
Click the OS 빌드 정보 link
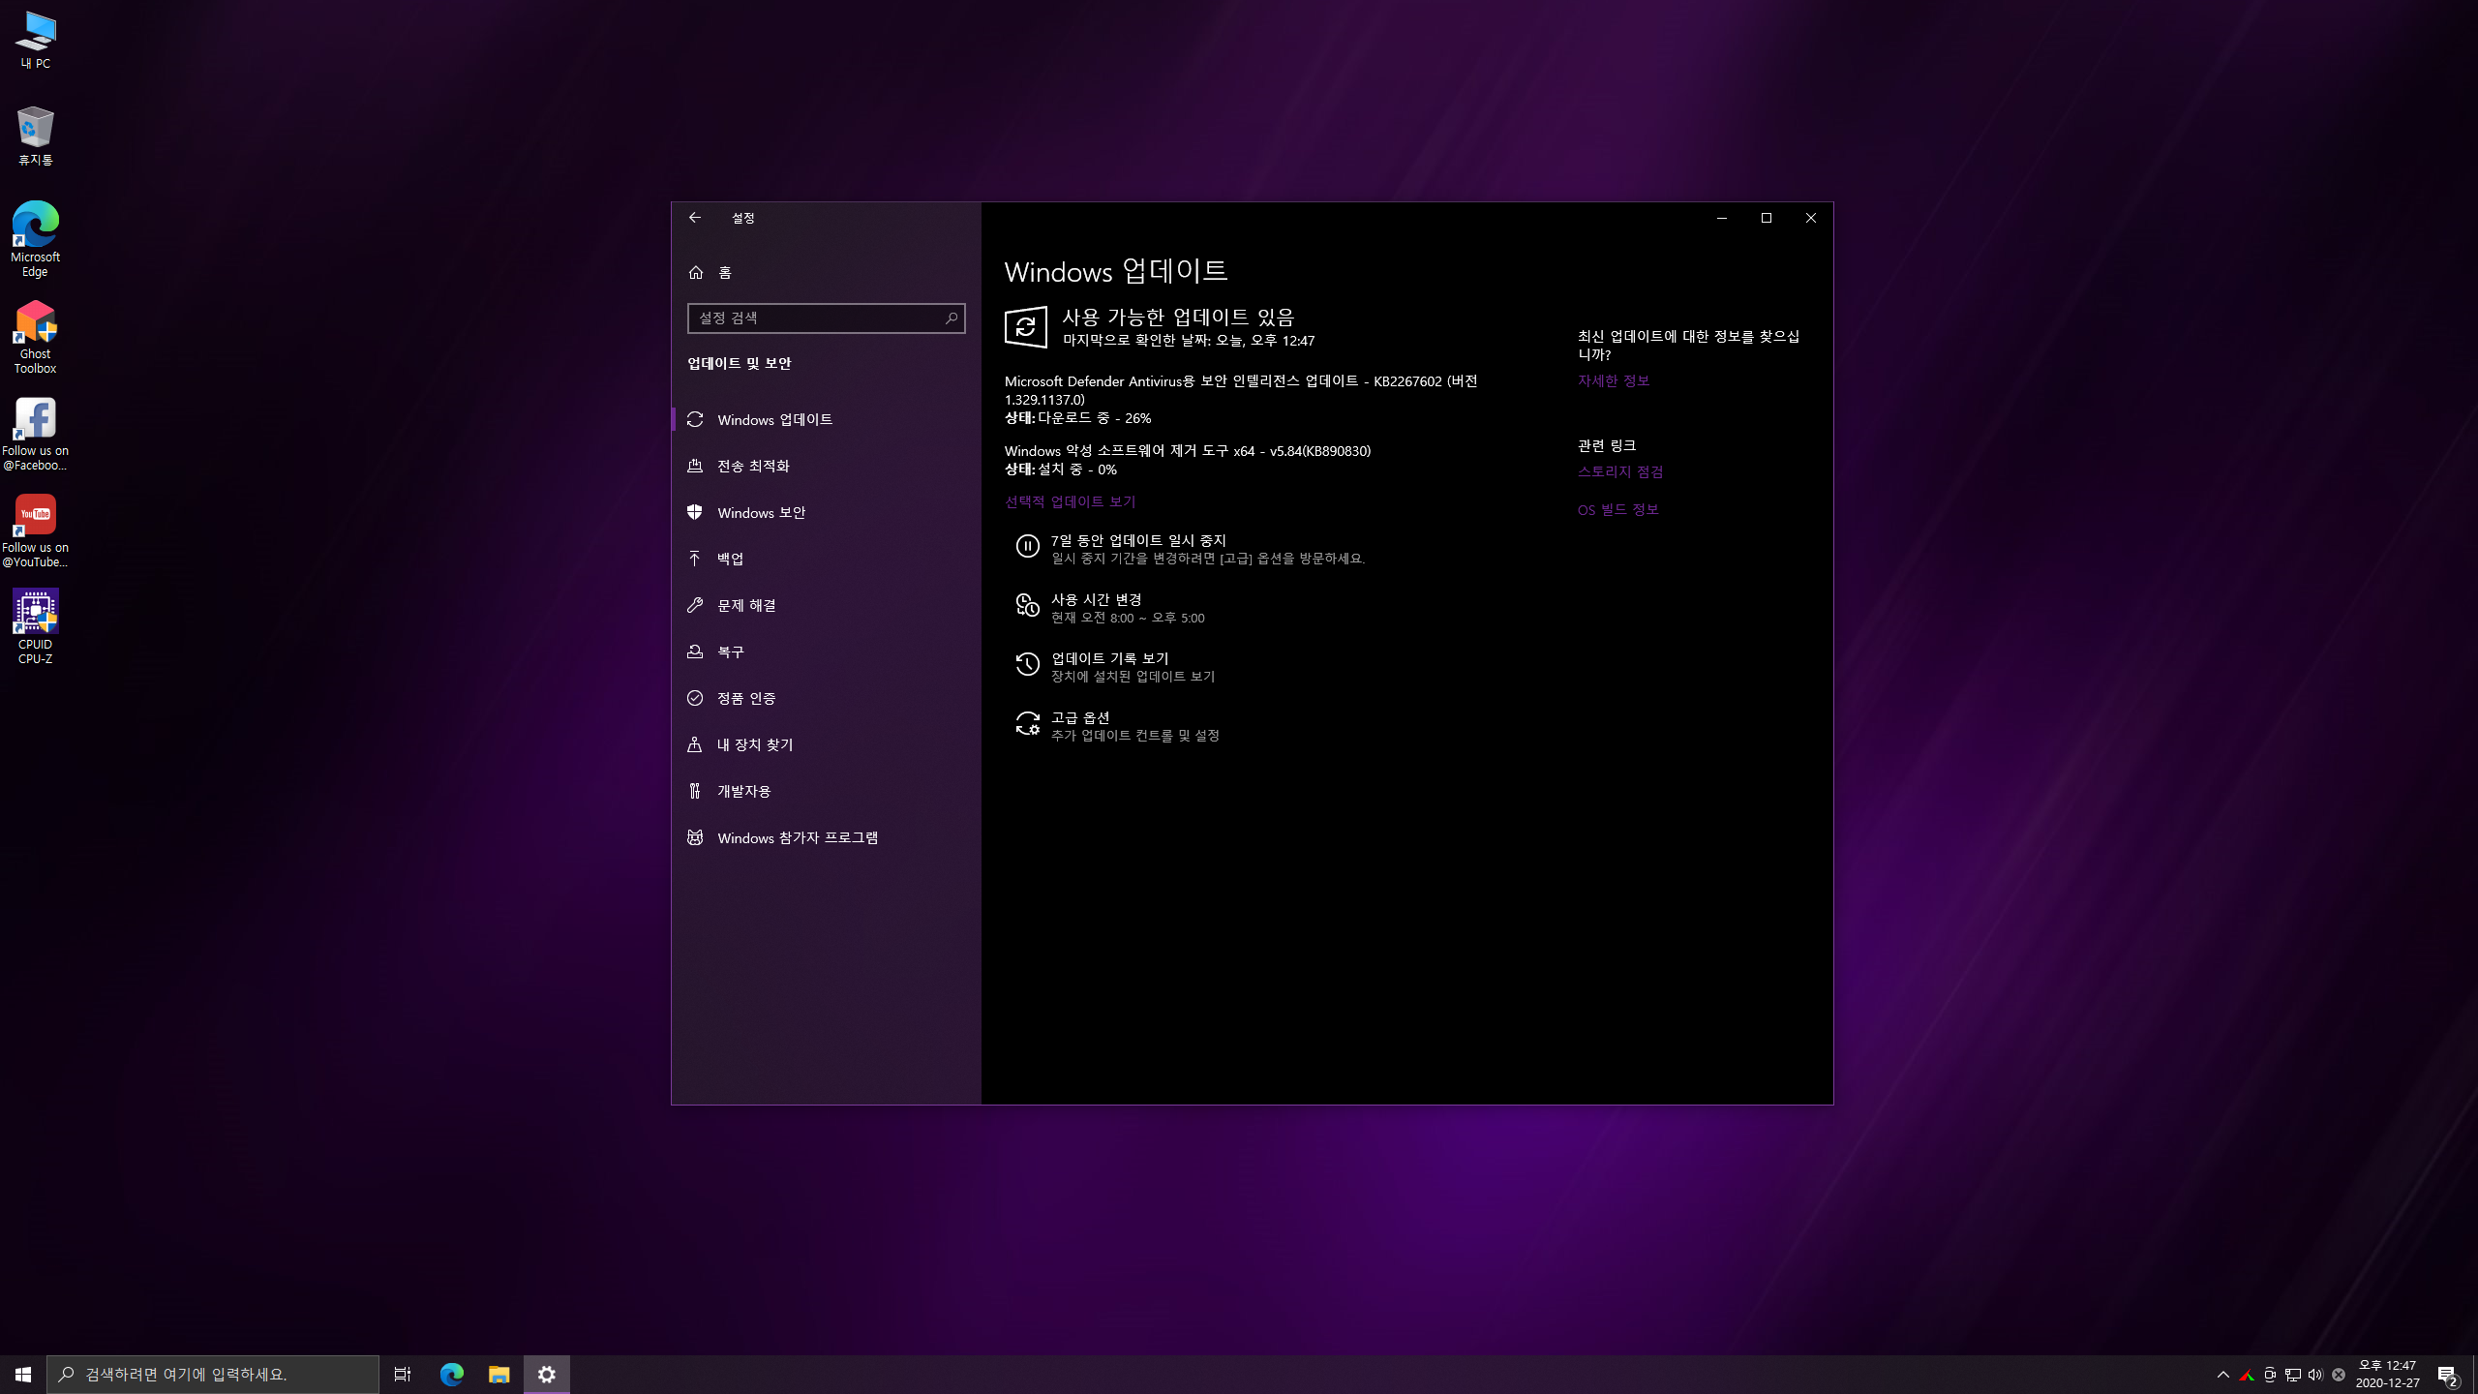coord(1617,510)
